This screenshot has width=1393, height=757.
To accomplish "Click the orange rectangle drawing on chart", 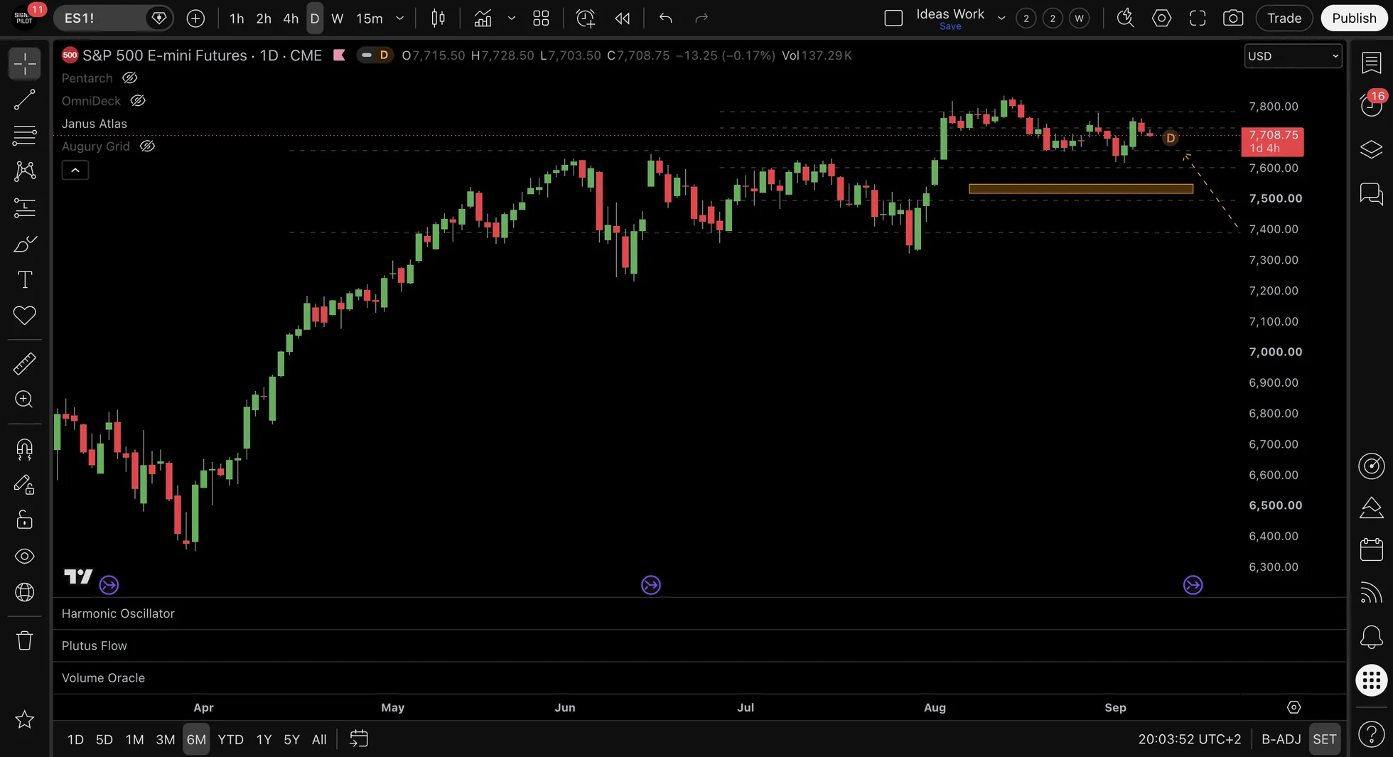I will 1080,189.
